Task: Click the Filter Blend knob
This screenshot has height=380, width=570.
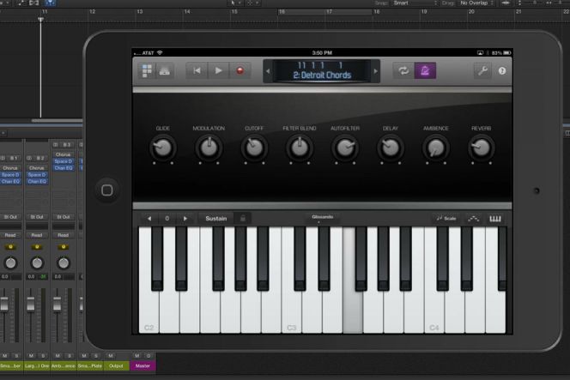Action: [300, 148]
